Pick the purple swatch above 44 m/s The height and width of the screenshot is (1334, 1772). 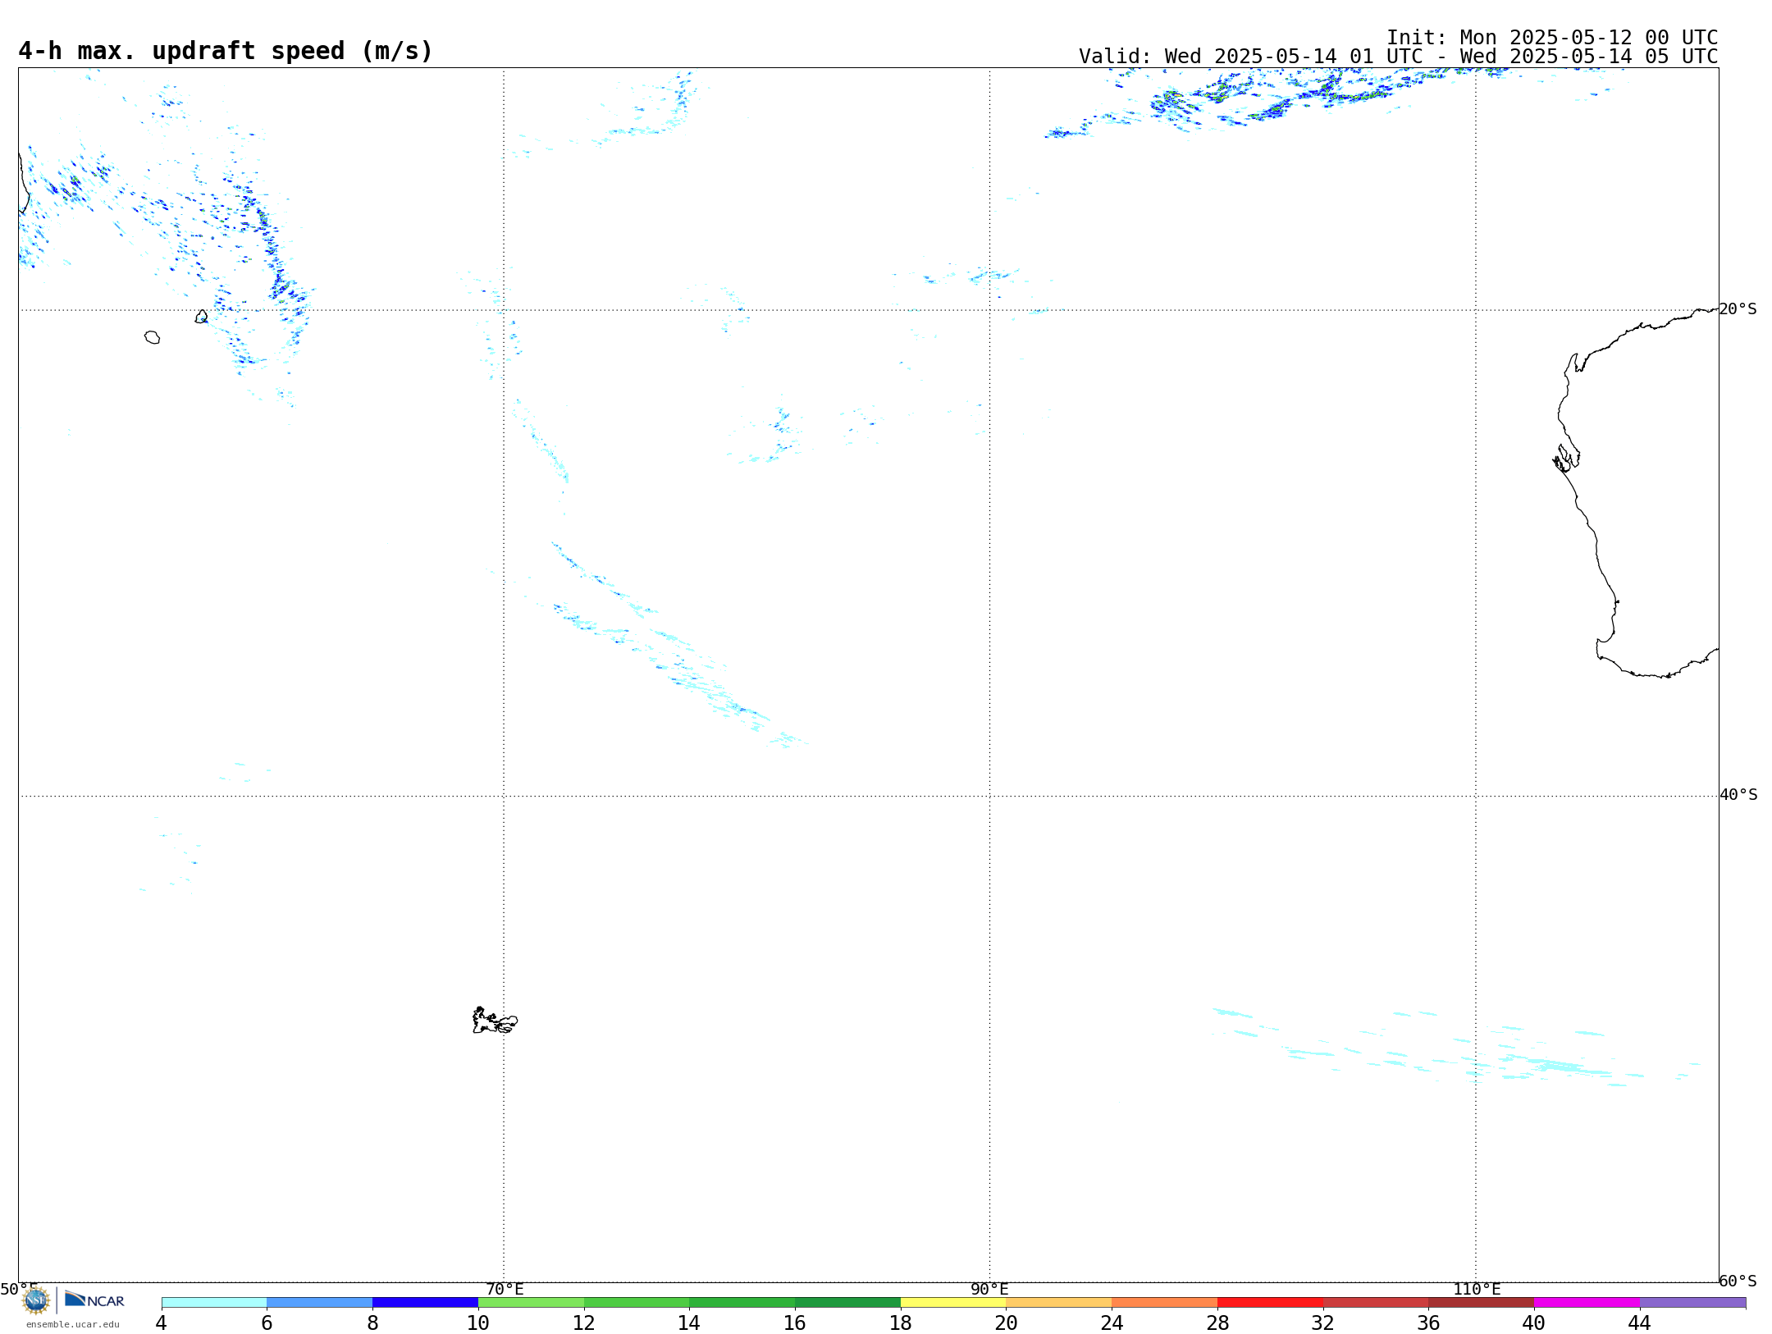(1692, 1302)
